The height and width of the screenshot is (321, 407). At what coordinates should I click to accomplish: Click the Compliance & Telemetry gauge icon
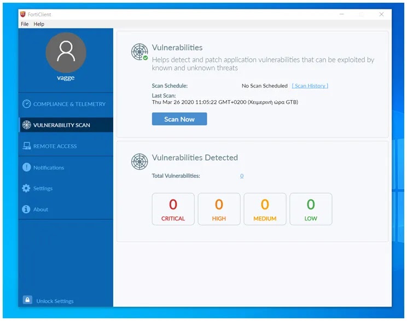[x=26, y=104]
